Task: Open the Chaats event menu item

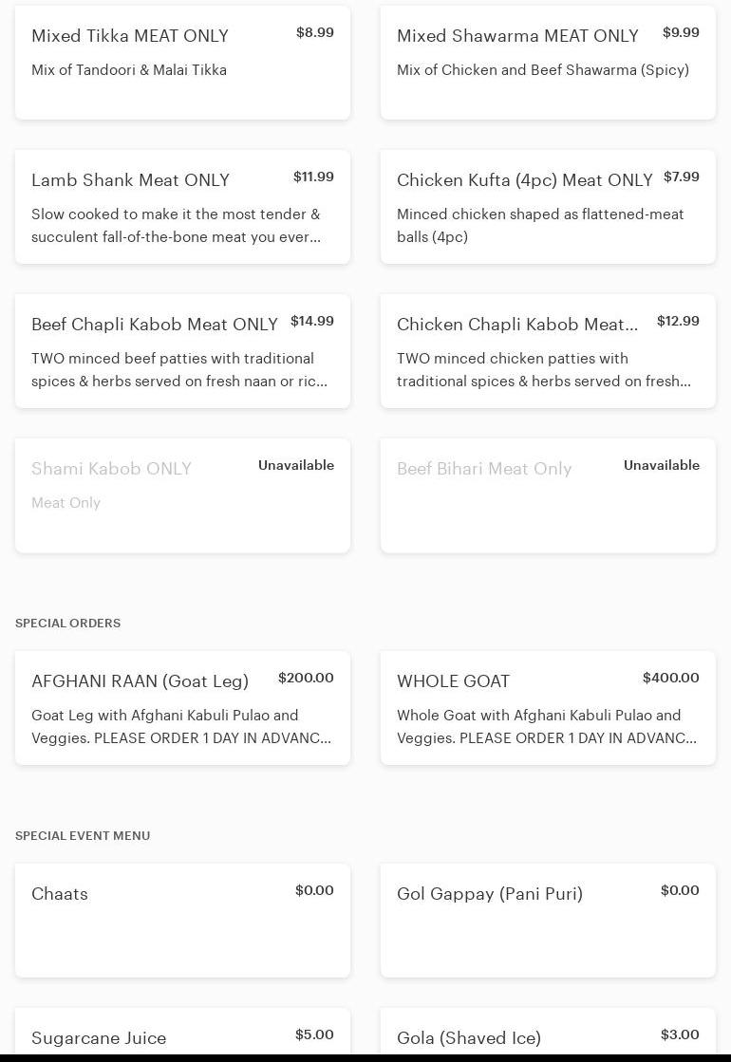Action: [60, 894]
